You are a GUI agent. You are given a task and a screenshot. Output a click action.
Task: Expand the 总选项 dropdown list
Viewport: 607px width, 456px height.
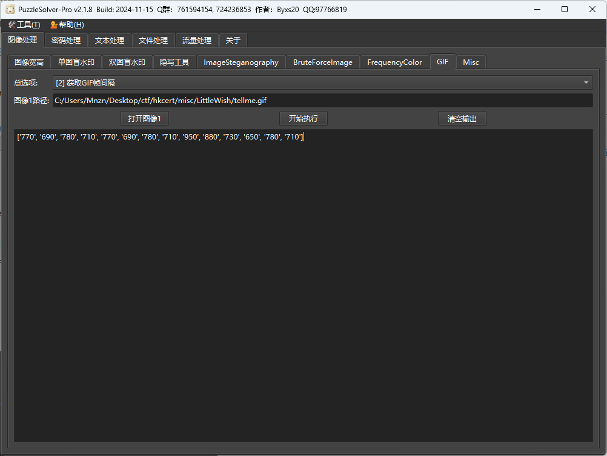tap(322, 82)
